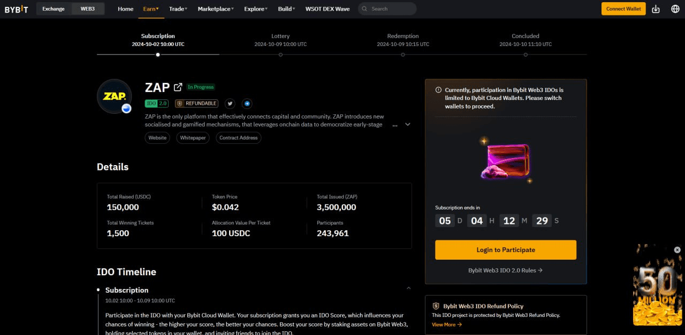
Task: Open the Bybit Web3 IDO 2.0 Rules link
Action: (505, 270)
